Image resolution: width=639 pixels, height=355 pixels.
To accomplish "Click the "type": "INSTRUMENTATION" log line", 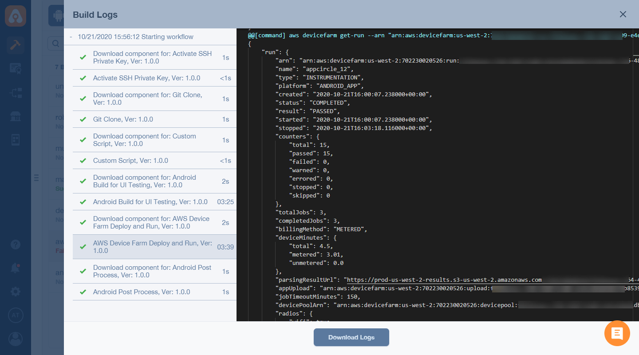I will 320,78.
